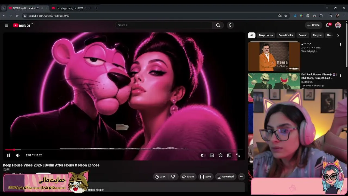Open the Digital Punk channel link
348x196 pixels.
(x=307, y=82)
